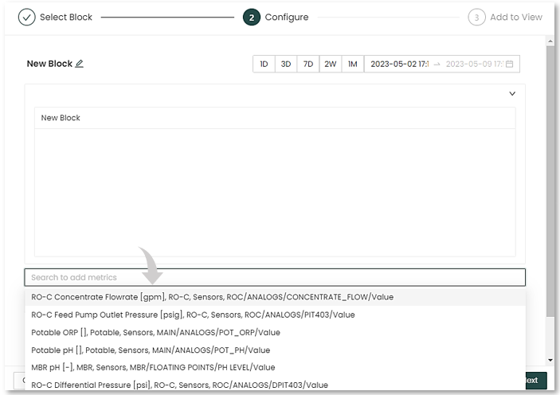Click the step 3 Add to View circle
Viewport: 560px width, 395px height.
(x=476, y=18)
